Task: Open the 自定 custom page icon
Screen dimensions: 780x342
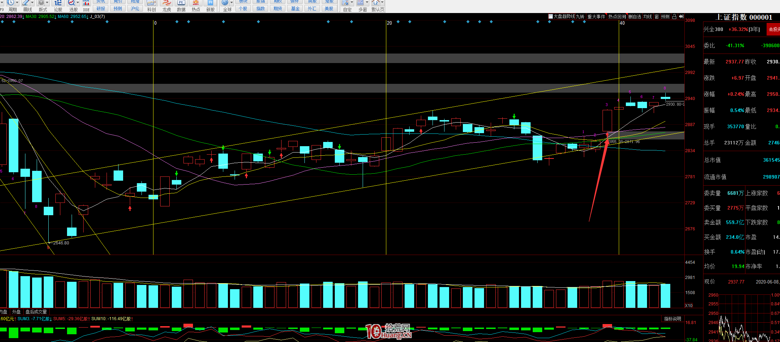Action: tap(345, 3)
